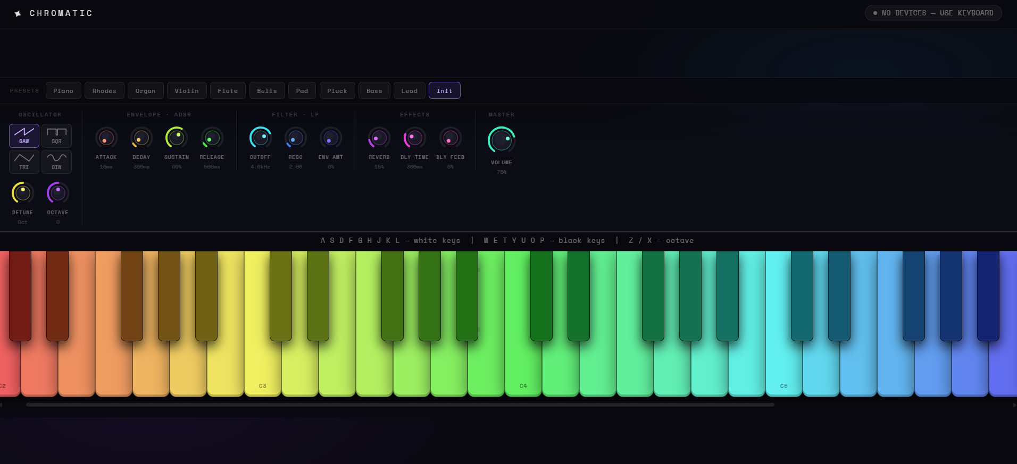This screenshot has height=464, width=1017.
Task: Click the 2.00 resonance value
Action: click(296, 167)
